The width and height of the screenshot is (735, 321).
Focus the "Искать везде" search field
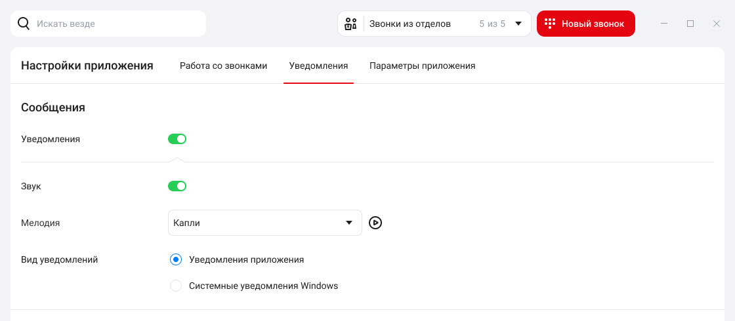(108, 24)
